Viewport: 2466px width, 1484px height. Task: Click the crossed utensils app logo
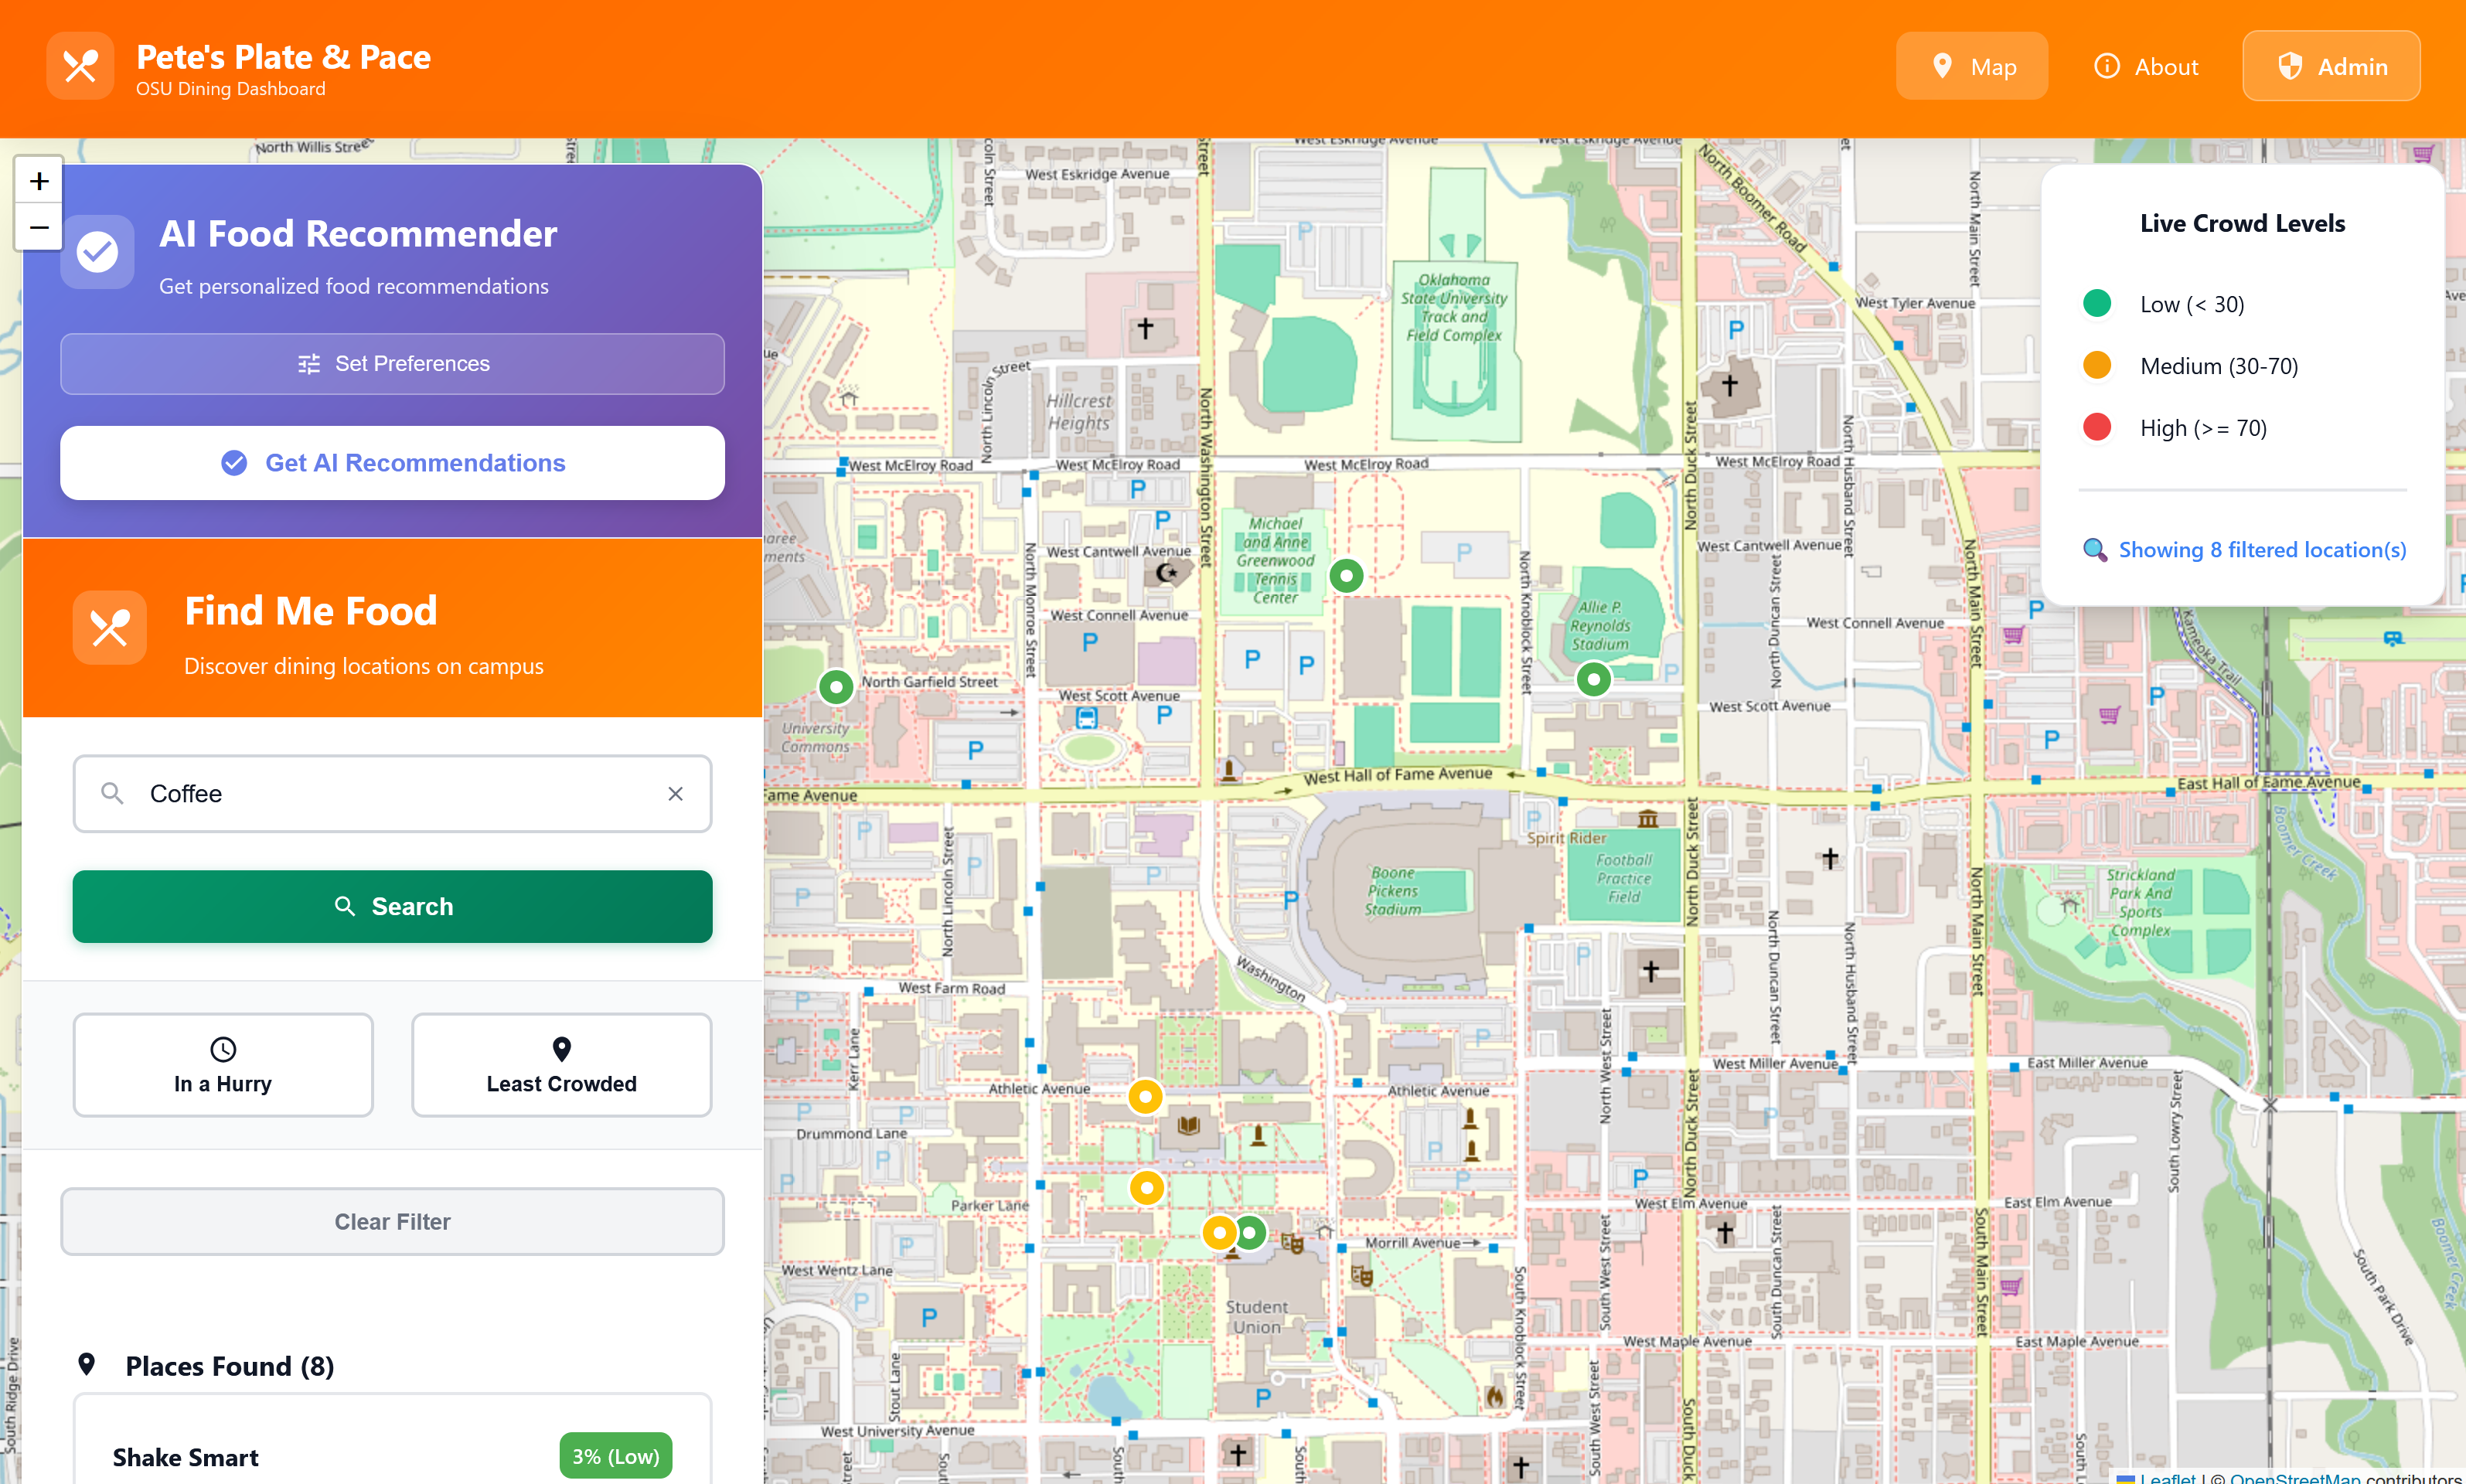(x=80, y=67)
